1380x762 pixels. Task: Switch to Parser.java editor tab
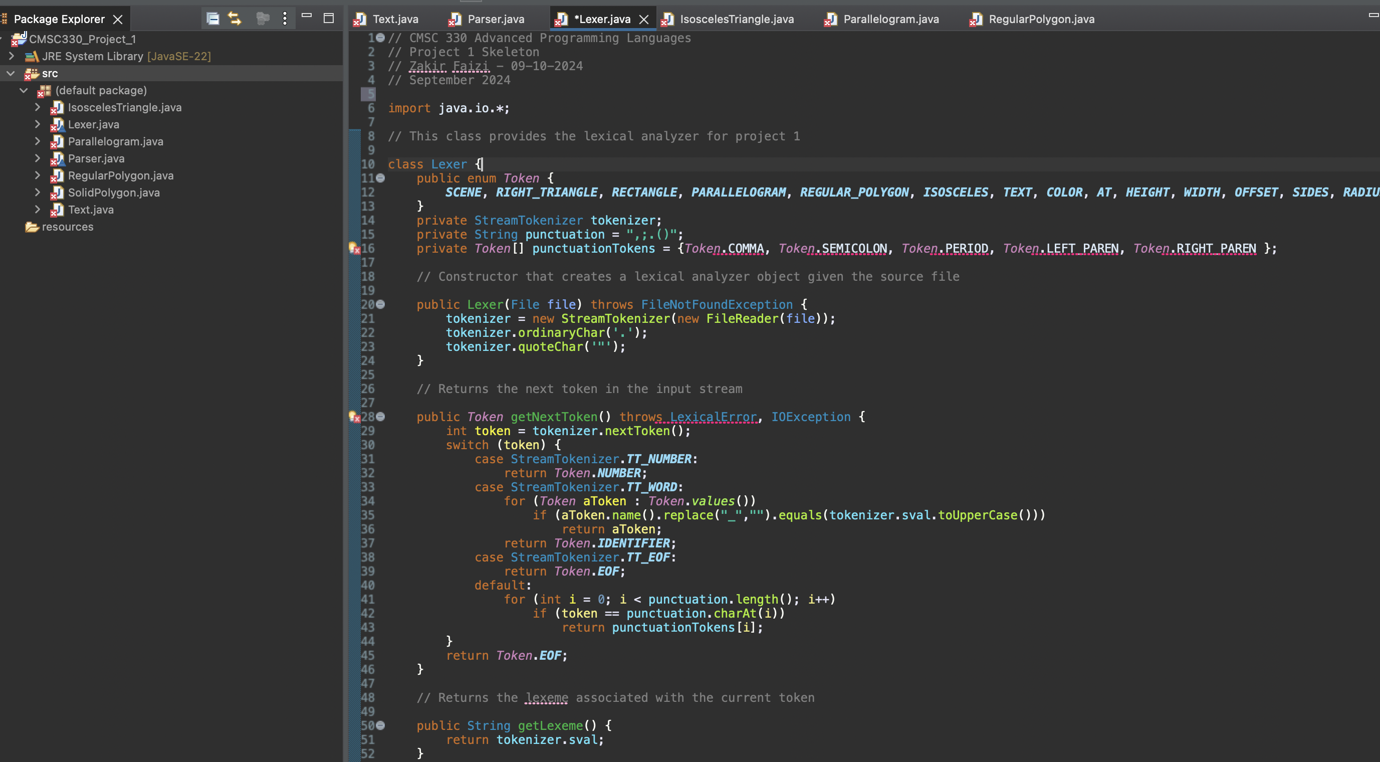[x=496, y=19]
